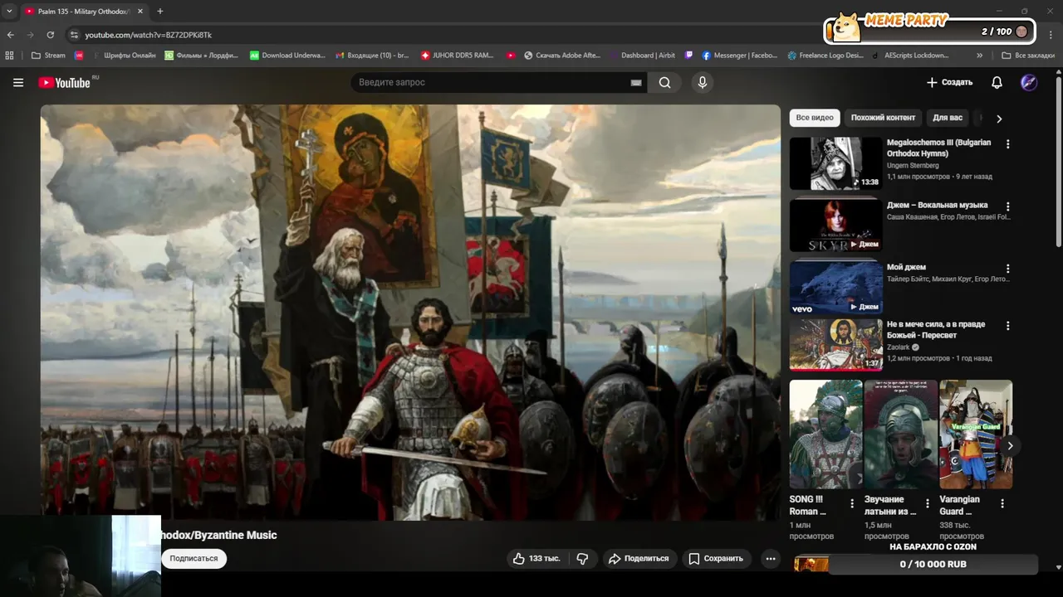Open more actions ellipsis under video
The image size is (1063, 597).
click(771, 559)
